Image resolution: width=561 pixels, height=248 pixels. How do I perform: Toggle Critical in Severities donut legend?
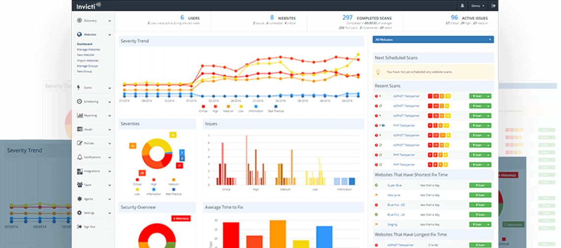(137, 182)
